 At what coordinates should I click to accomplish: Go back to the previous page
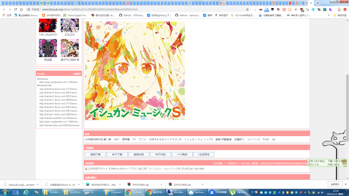(4, 10)
